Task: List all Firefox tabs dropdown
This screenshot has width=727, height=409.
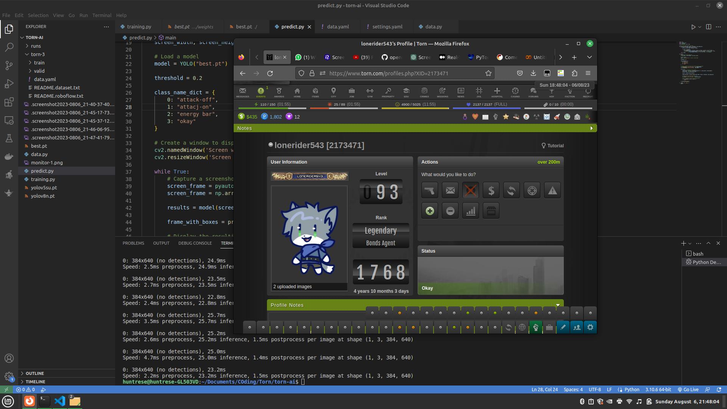Action: click(590, 57)
